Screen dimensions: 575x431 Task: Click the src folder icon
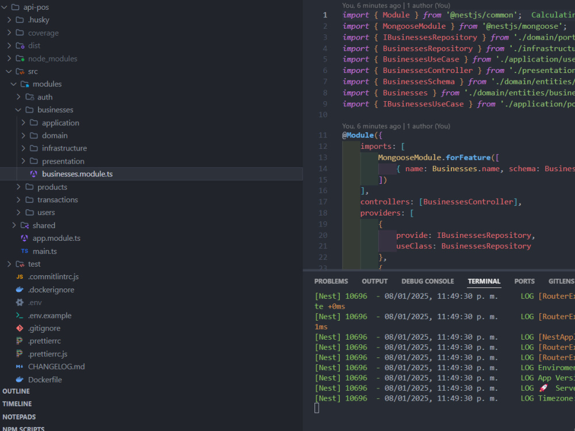(x=20, y=71)
